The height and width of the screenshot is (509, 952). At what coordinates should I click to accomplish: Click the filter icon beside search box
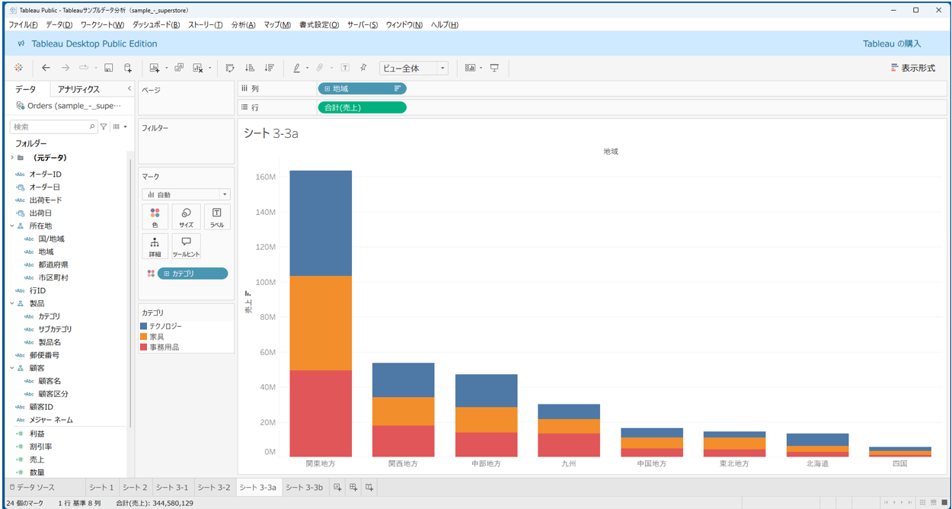pyautogui.click(x=104, y=126)
